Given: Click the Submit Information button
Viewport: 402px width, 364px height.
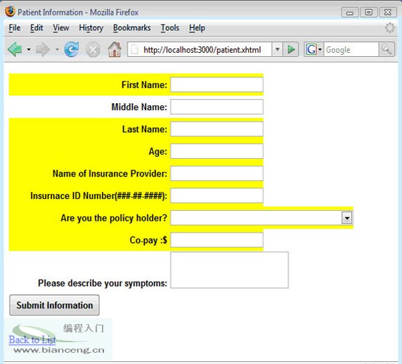Looking at the screenshot, I should pyautogui.click(x=54, y=305).
